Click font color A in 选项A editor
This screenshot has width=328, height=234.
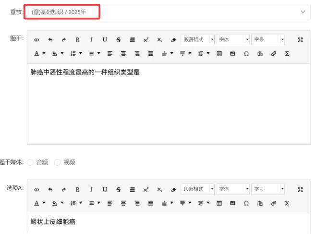point(36,203)
